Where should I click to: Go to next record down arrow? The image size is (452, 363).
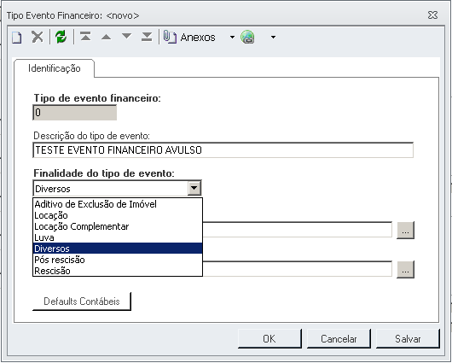[126, 36]
